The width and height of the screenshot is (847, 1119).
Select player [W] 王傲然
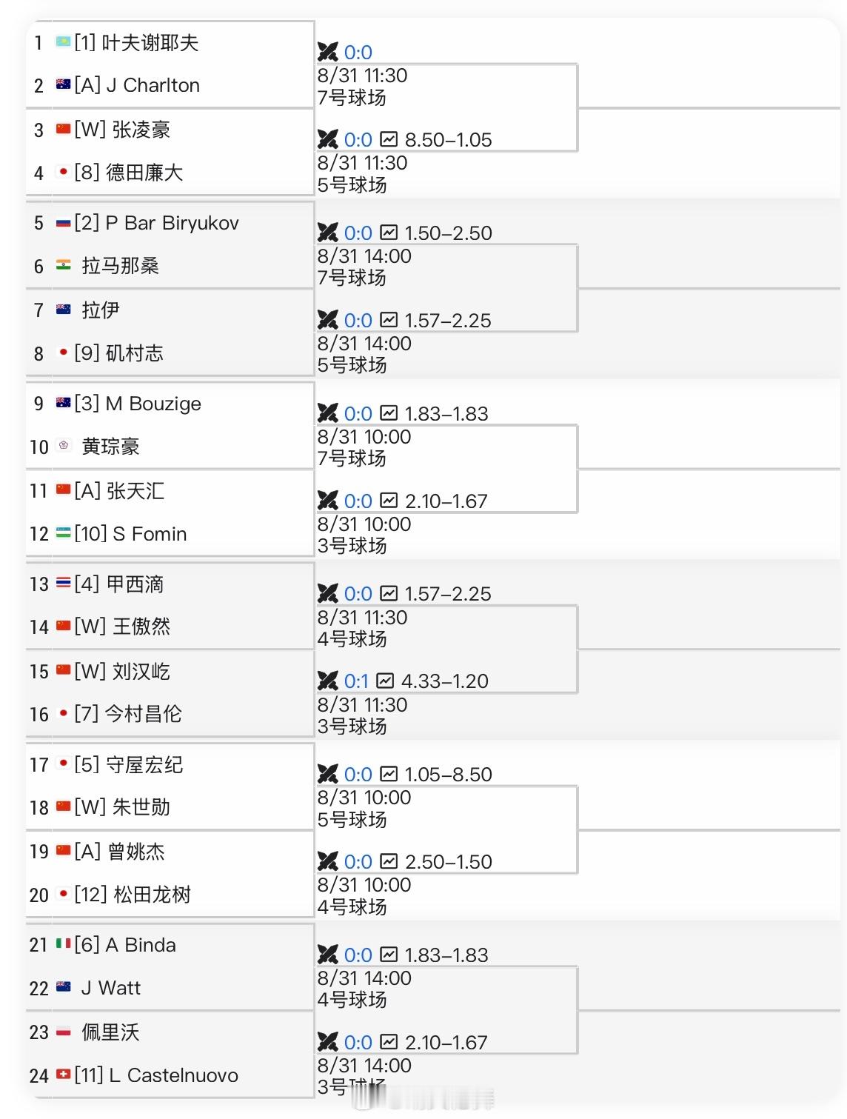(122, 627)
